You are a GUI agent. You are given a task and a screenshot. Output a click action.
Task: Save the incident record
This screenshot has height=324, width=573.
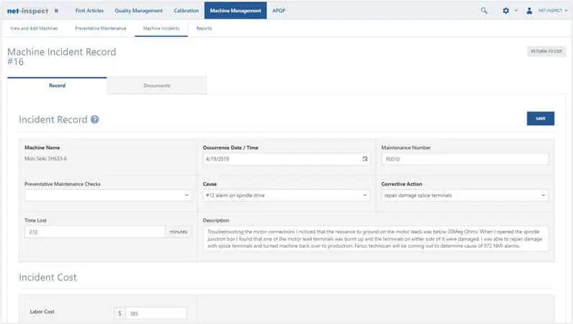click(540, 119)
